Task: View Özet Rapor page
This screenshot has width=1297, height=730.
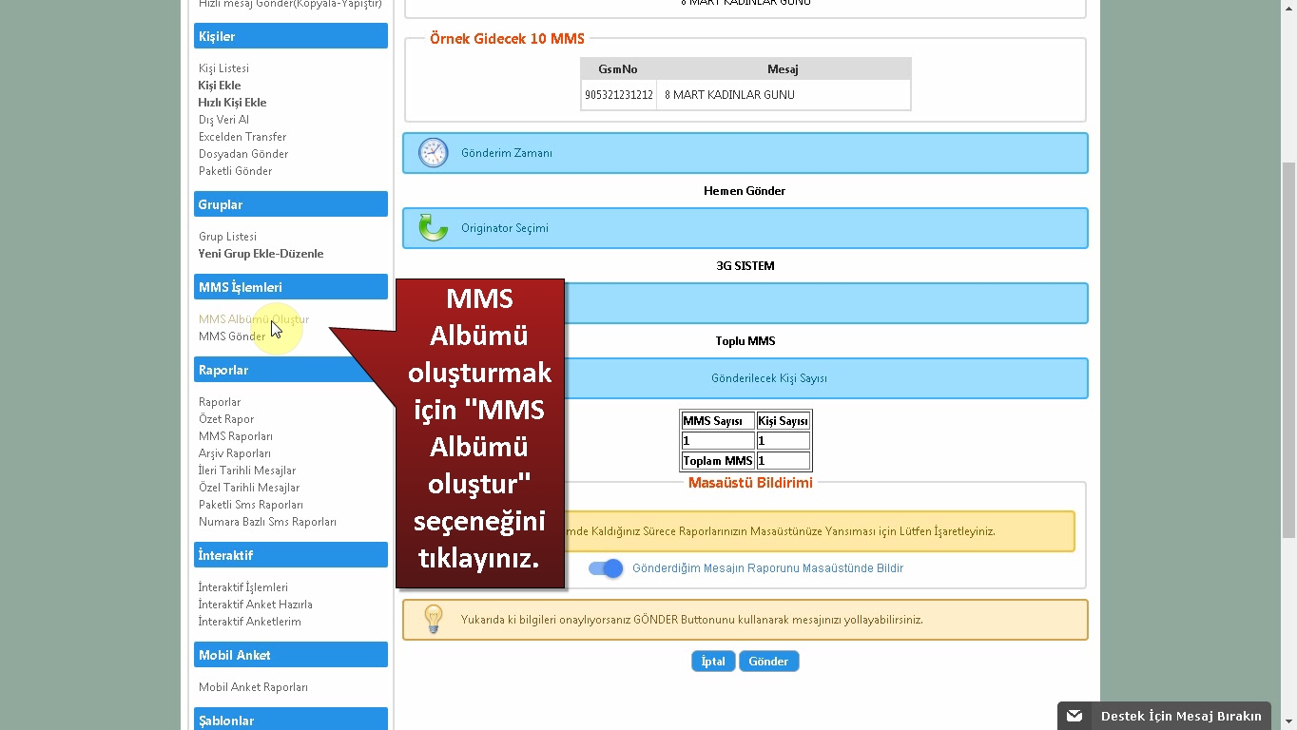Action: 225,419
